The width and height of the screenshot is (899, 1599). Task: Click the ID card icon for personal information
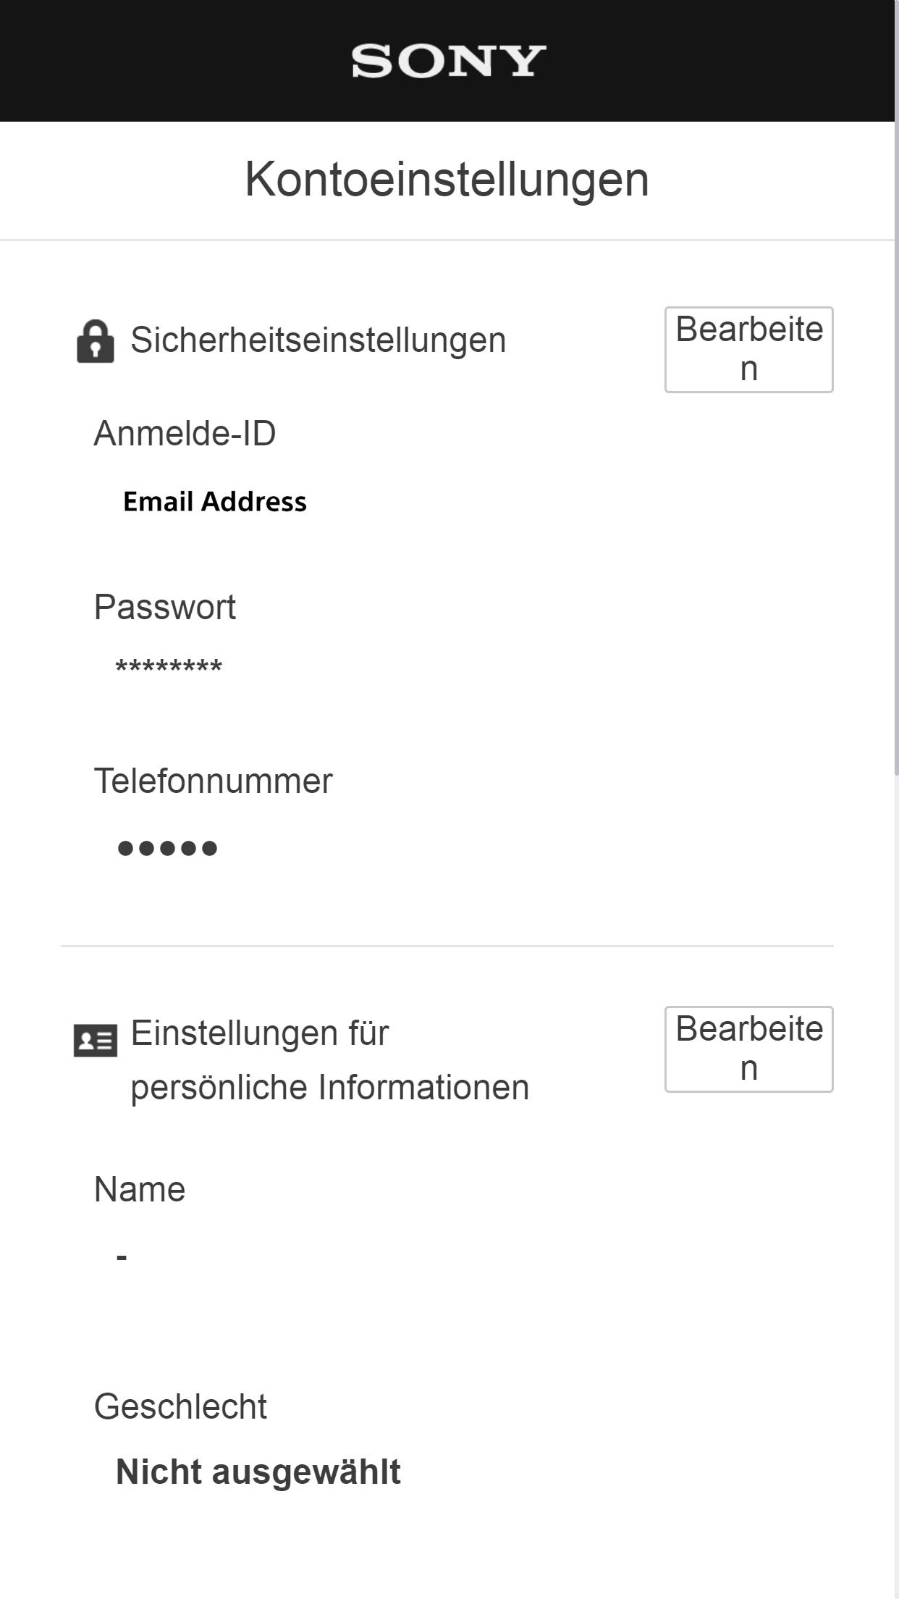96,1041
